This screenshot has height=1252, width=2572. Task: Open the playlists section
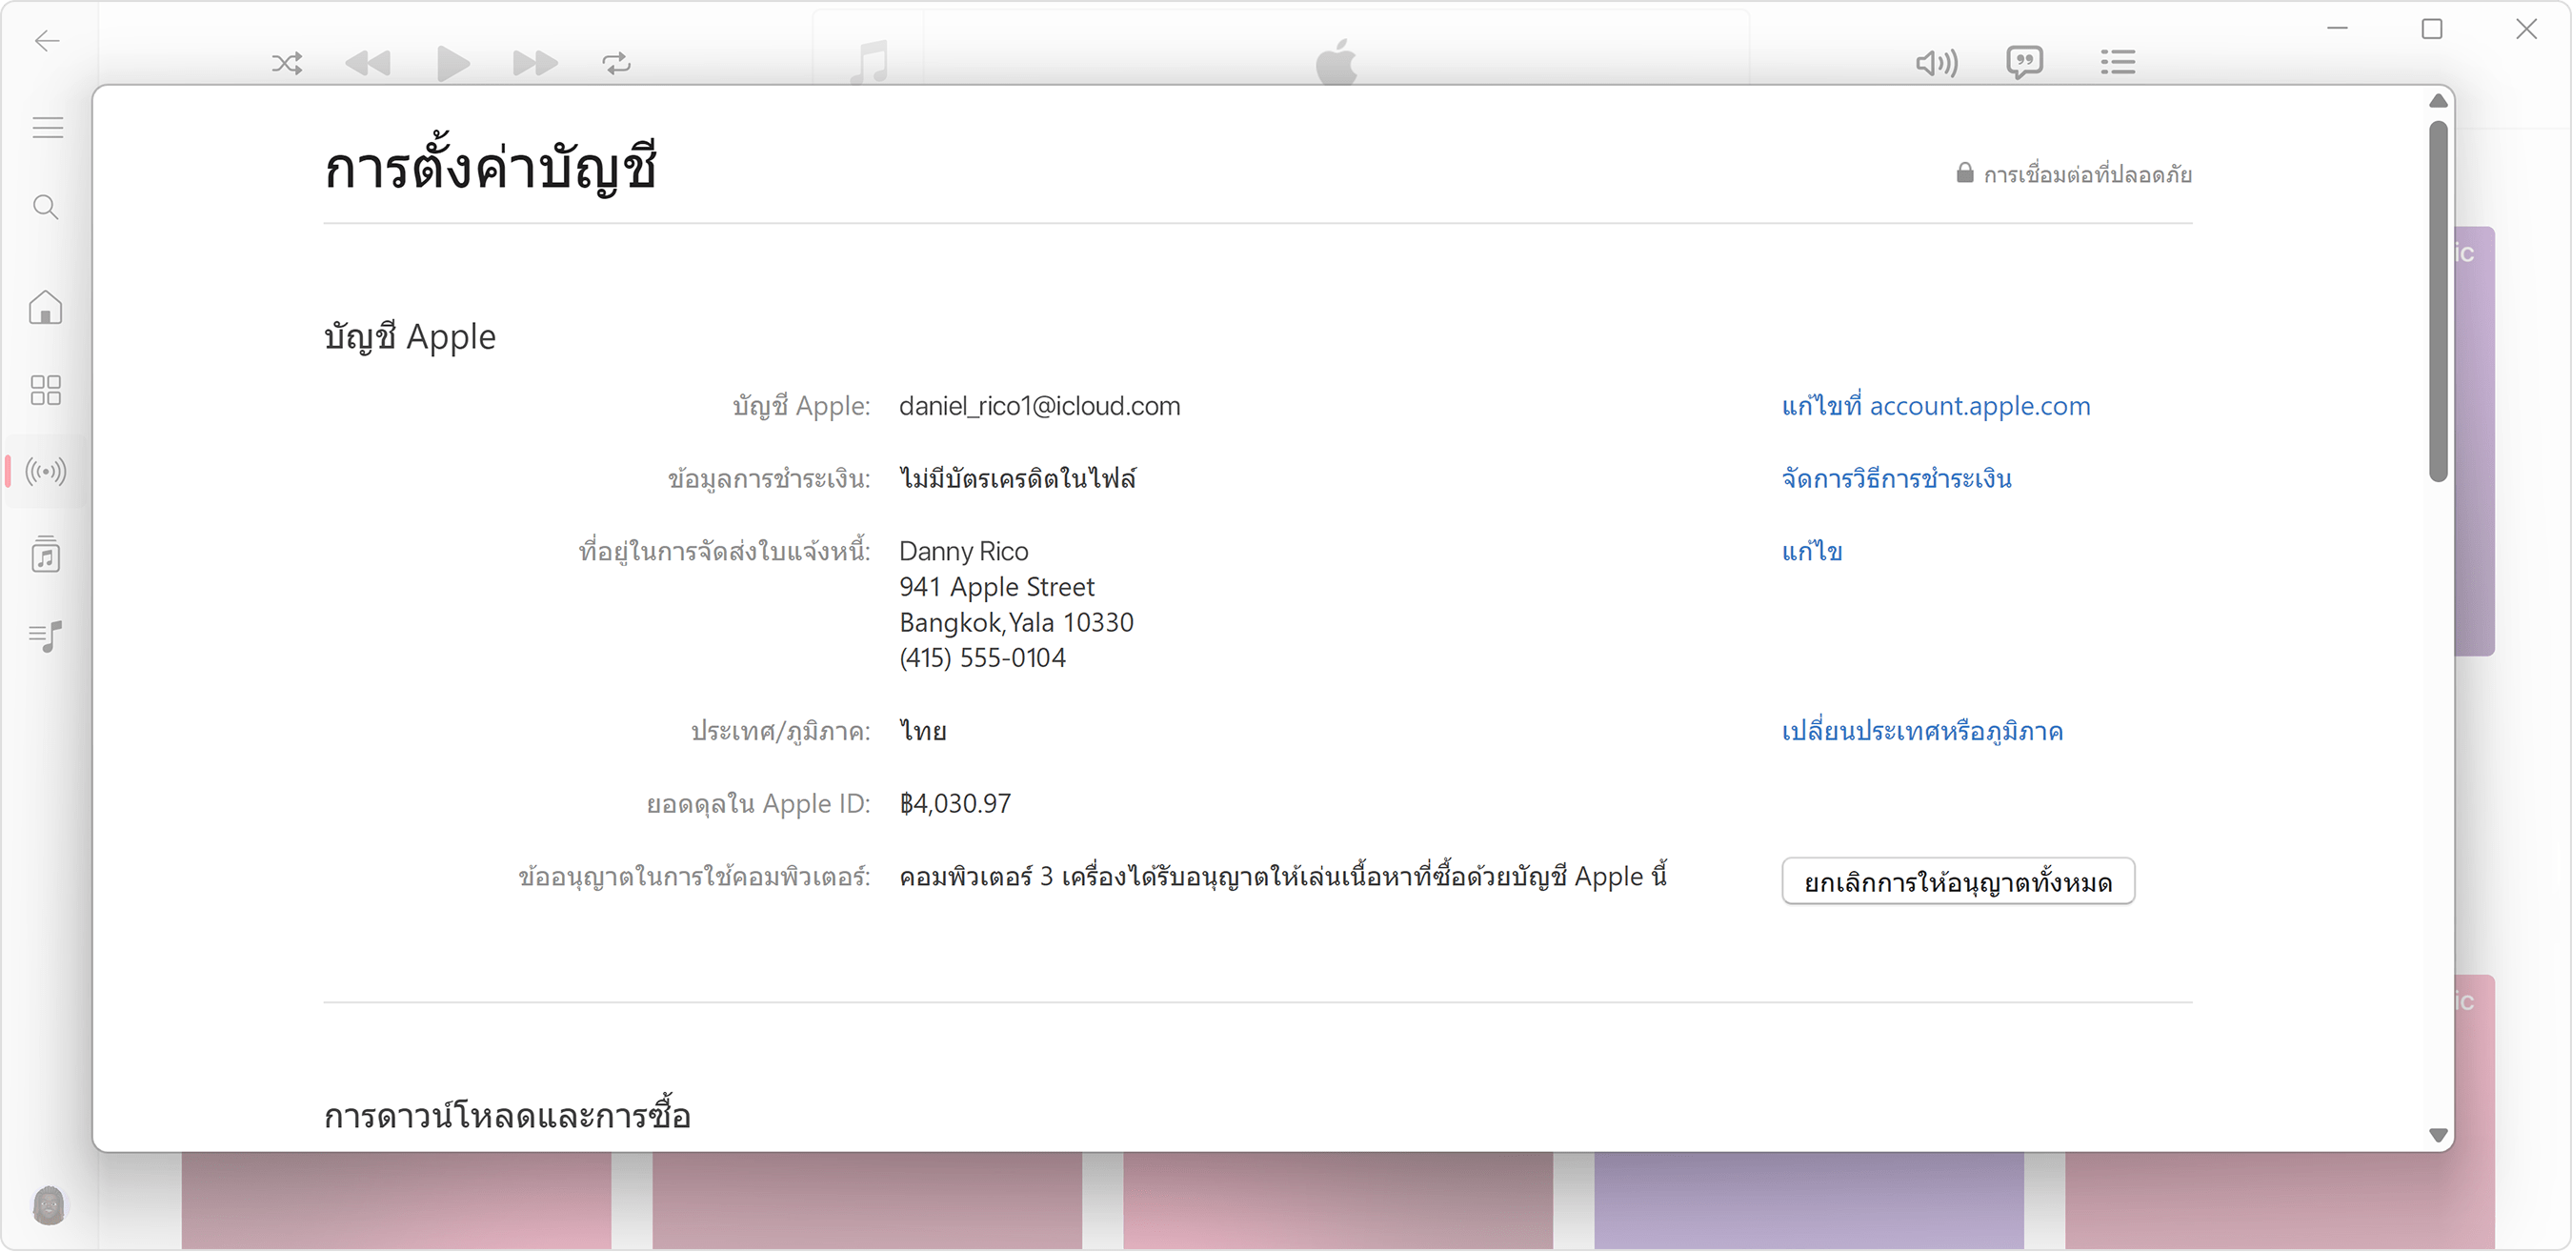pyautogui.click(x=46, y=636)
